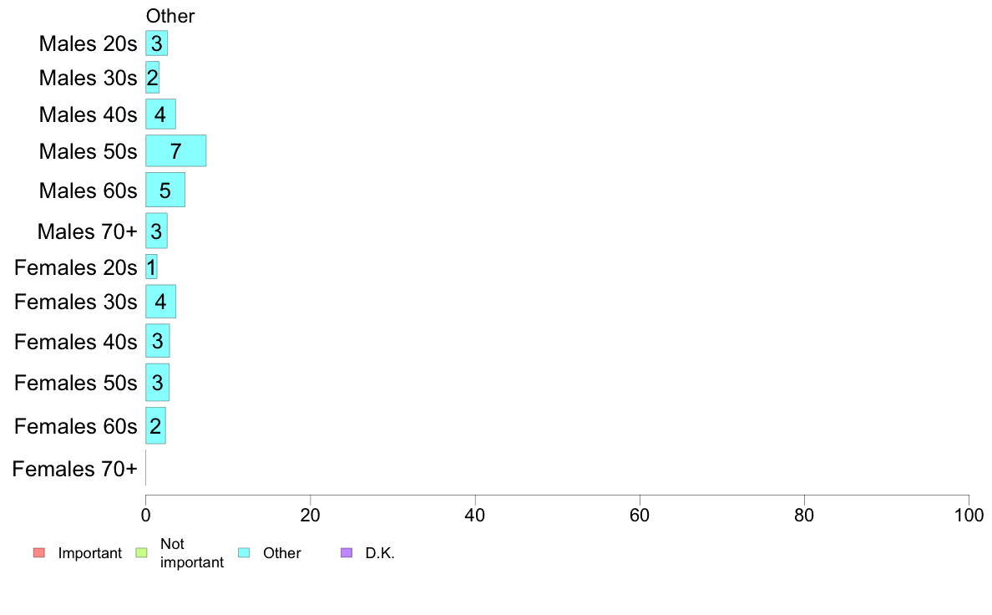Screen dimensions: 992x615
Task: Select the Females 20s bar labeled 1
Action: [x=151, y=267]
